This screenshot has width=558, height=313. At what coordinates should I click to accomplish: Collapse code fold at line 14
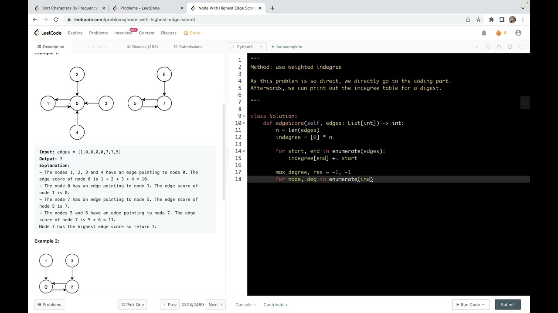tap(244, 151)
